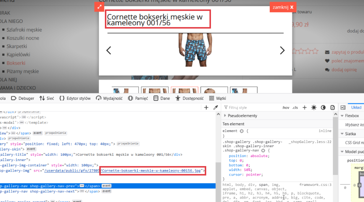Toggle dark color scheme simulation
364x202 pixels.
323,108
